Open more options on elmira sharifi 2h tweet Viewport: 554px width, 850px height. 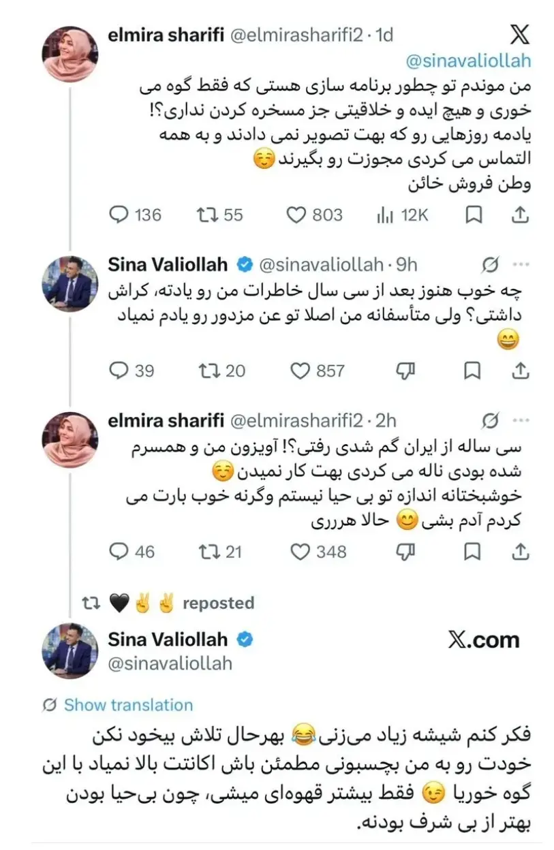tap(520, 420)
